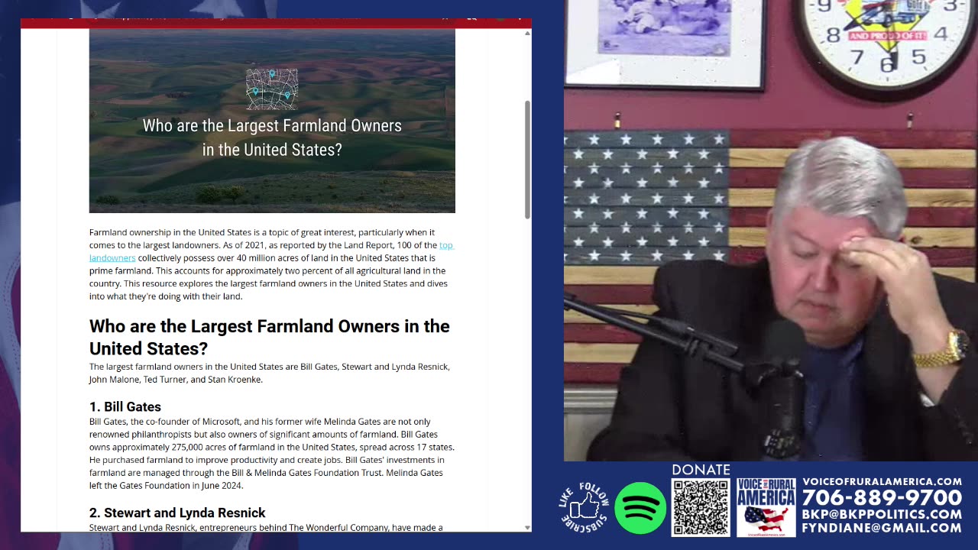This screenshot has height=550, width=978.
Task: Click the BKP@BKPPOLITICS.COM email text
Action: pyautogui.click(x=882, y=515)
